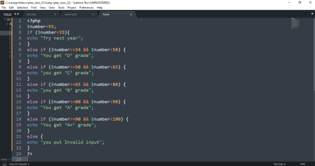Image resolution: width=315 pixels, height=166 pixels.
Task: Click the Sublime Text app icon in title bar
Action: click(x=3, y=2)
